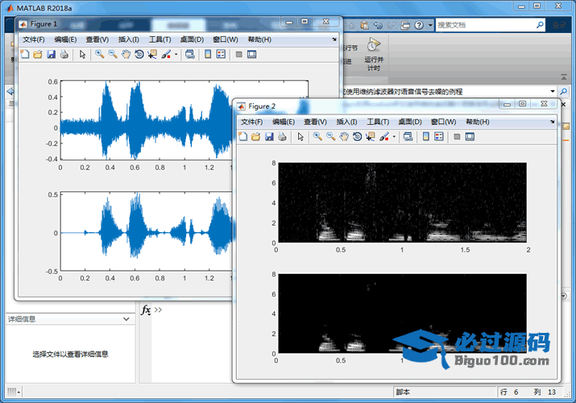Click back navigation arrow in MATLAB folder bar
The height and width of the screenshot is (403, 576).
(x=10, y=91)
